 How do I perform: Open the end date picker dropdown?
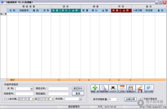(x=53, y=99)
